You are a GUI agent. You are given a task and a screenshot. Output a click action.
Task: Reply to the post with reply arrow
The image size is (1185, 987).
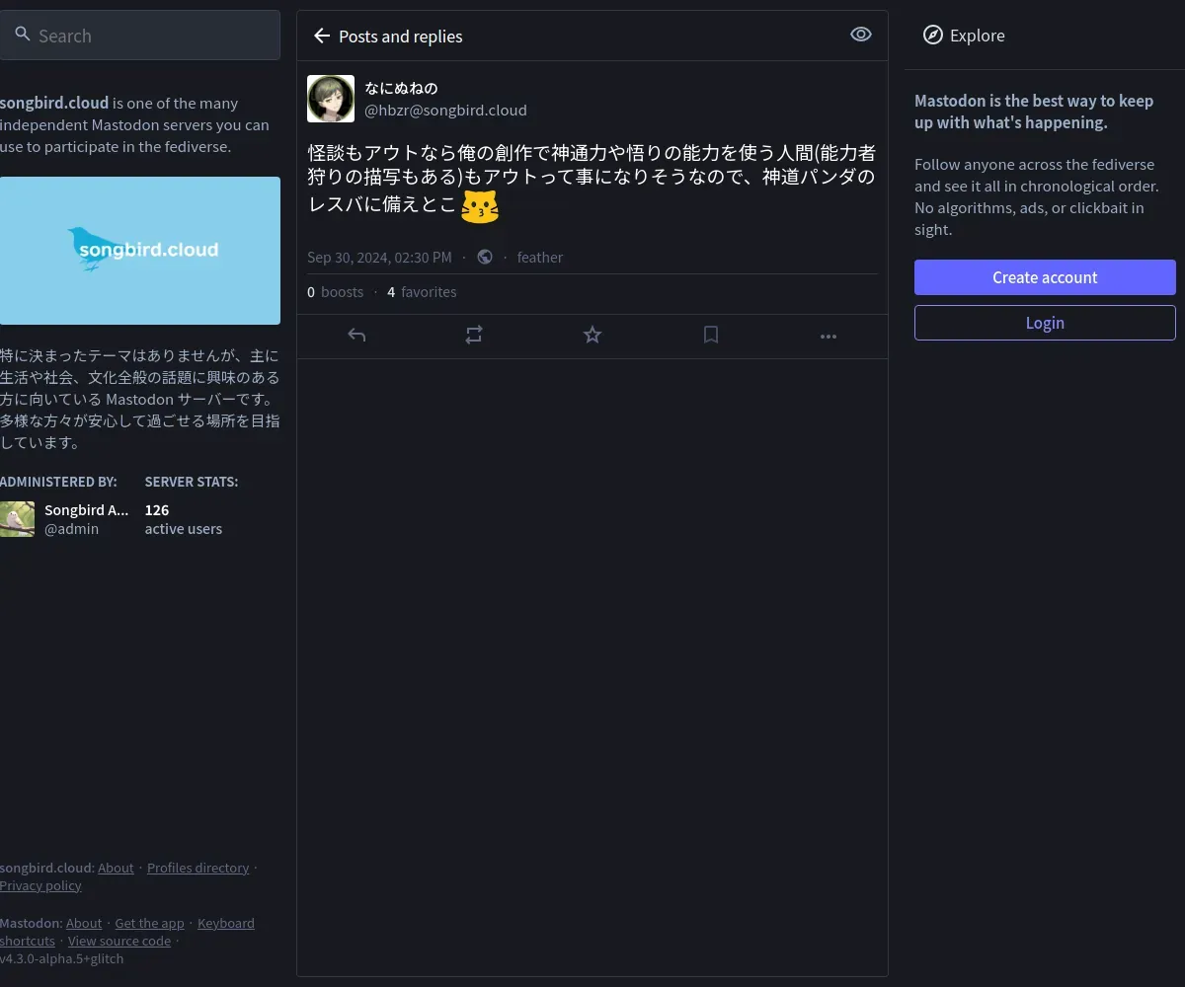pos(356,336)
